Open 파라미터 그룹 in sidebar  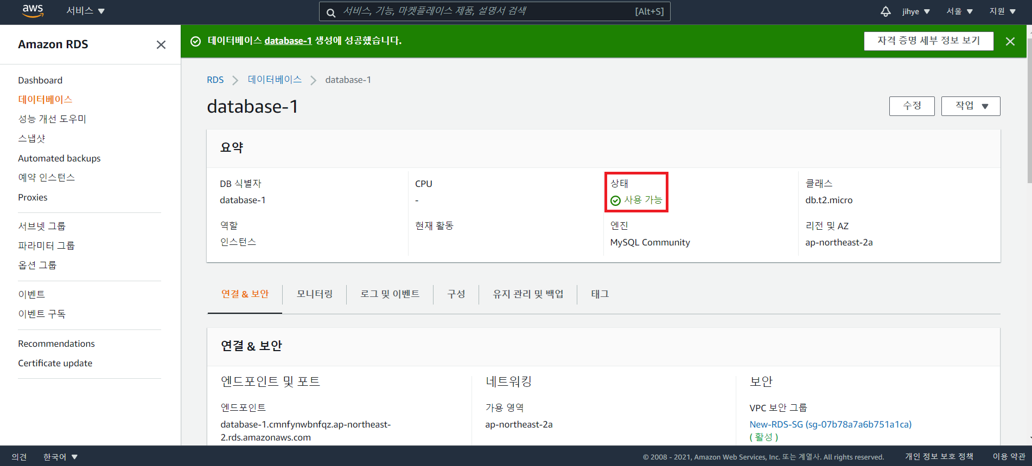coord(46,245)
